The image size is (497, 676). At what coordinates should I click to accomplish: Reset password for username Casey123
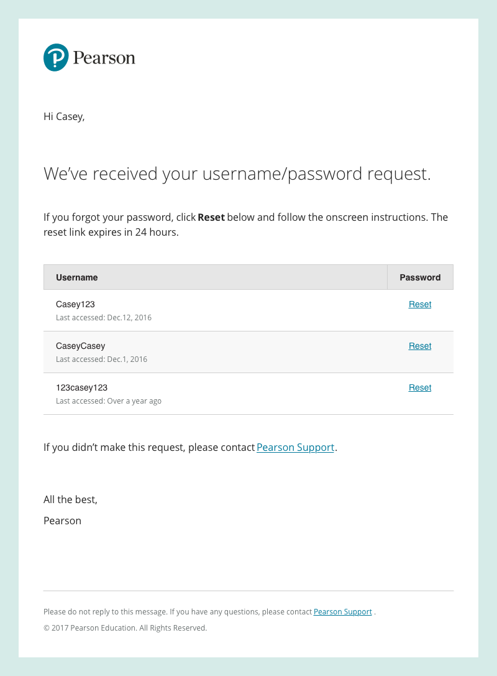click(x=420, y=304)
